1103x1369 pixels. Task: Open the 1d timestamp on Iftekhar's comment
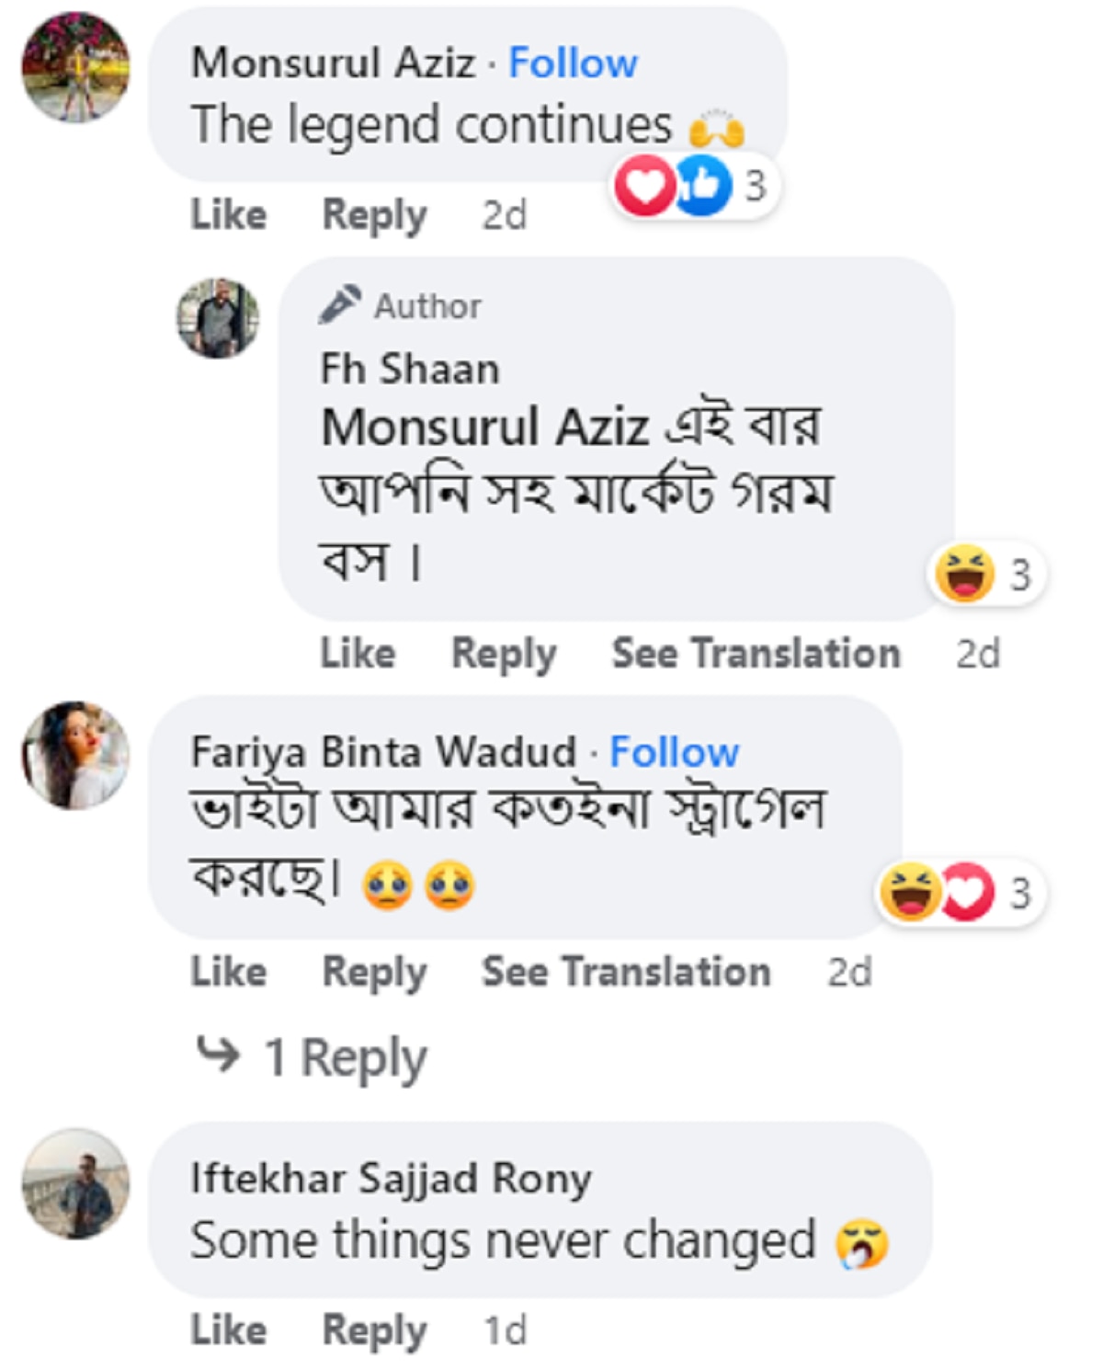(x=505, y=1329)
